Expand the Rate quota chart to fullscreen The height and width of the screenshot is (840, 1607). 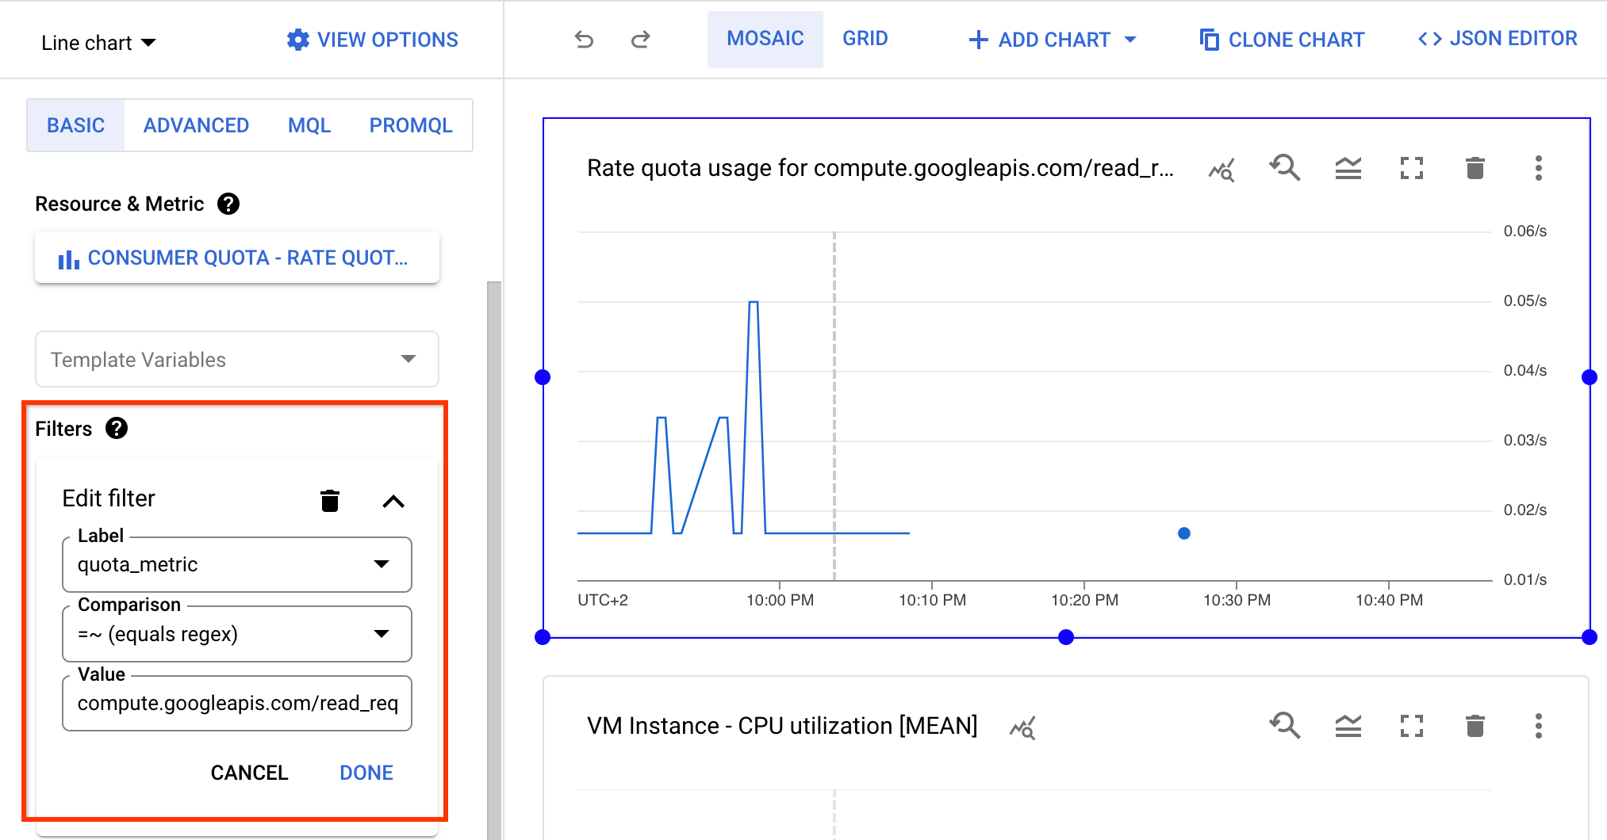pyautogui.click(x=1411, y=168)
